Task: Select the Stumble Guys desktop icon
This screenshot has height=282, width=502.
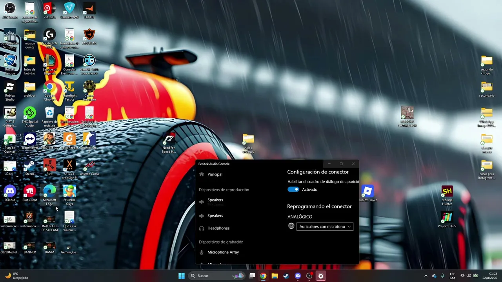Action: pyautogui.click(x=69, y=196)
